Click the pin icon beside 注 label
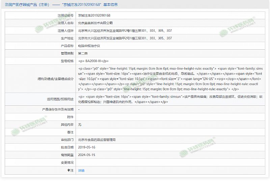The height and width of the screenshot is (181, 270). click(69, 171)
